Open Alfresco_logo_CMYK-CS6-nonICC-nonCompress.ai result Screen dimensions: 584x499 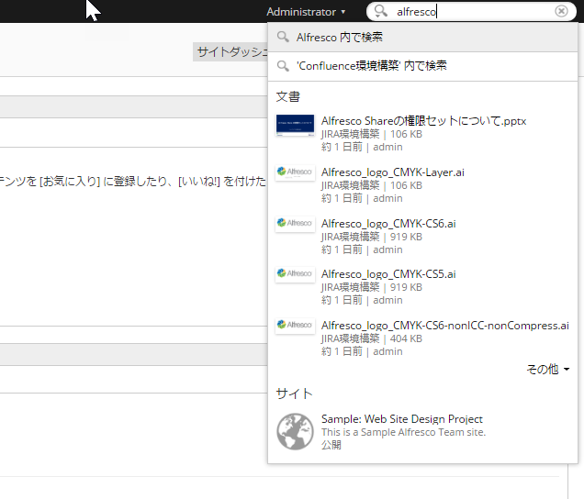[x=445, y=326]
